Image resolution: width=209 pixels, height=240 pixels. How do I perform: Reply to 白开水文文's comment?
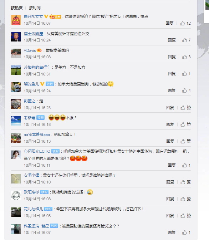coord(170,23)
